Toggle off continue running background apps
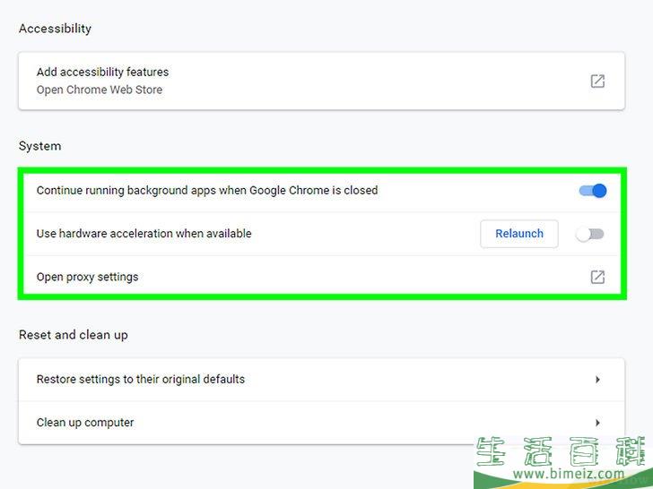653x489 pixels. click(592, 191)
